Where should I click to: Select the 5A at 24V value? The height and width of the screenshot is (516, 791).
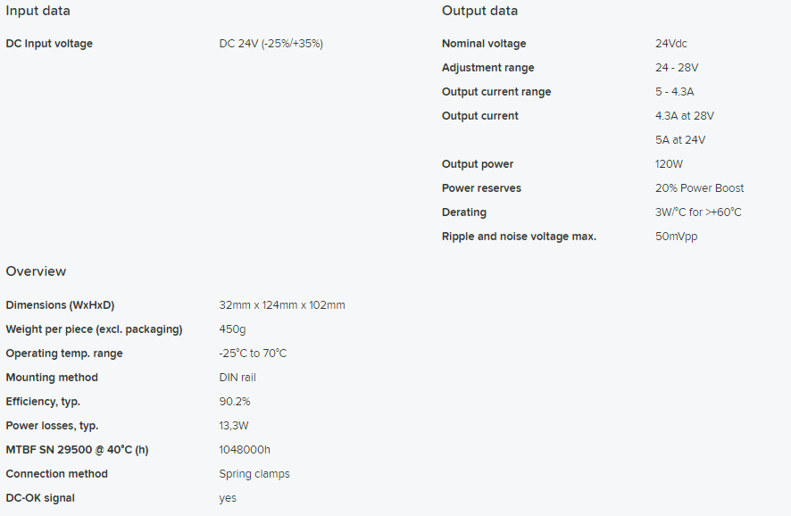coord(680,140)
